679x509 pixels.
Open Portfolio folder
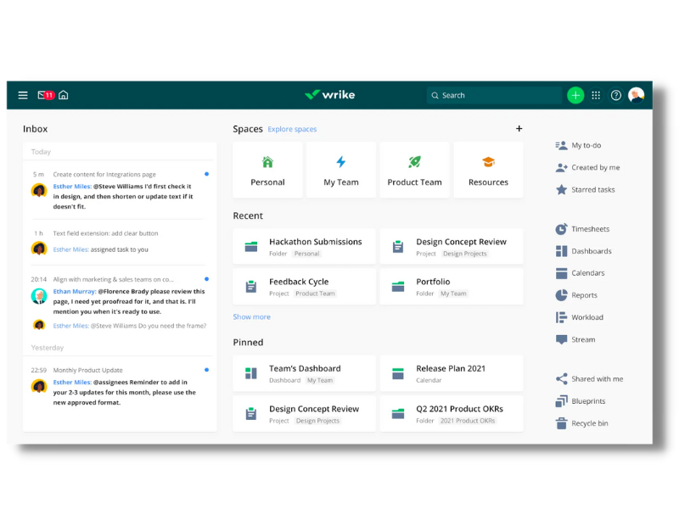coord(452,287)
